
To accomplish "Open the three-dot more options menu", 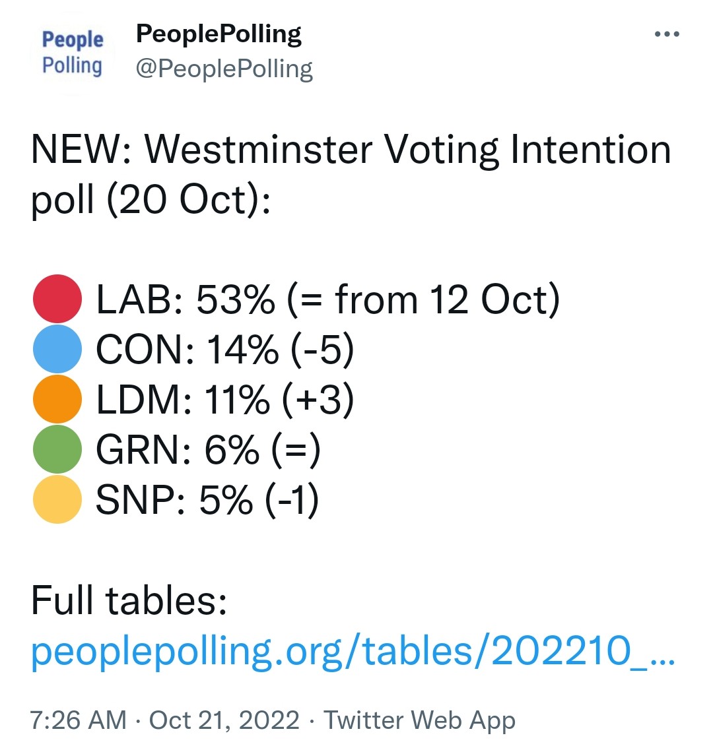I will [x=667, y=34].
